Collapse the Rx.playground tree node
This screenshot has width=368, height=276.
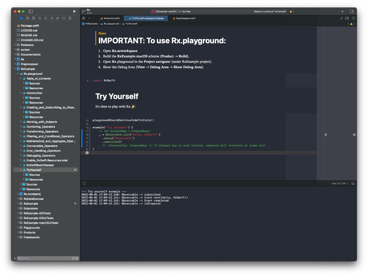(x=18, y=74)
